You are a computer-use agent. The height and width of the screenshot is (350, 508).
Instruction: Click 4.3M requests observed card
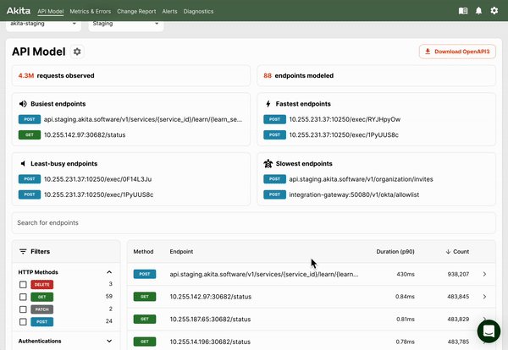131,76
